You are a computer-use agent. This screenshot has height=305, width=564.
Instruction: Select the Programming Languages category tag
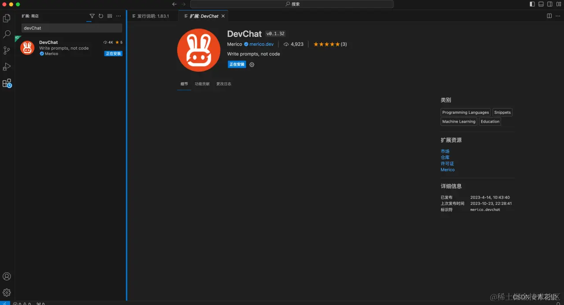click(x=465, y=113)
